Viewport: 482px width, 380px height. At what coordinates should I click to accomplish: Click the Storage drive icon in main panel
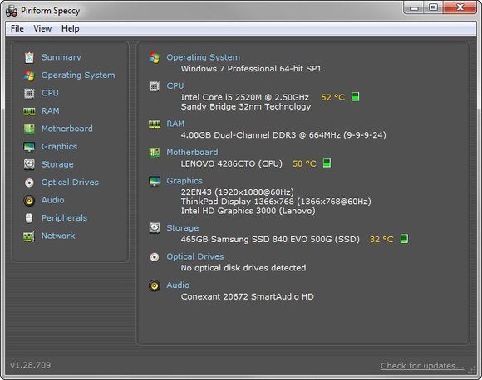155,228
